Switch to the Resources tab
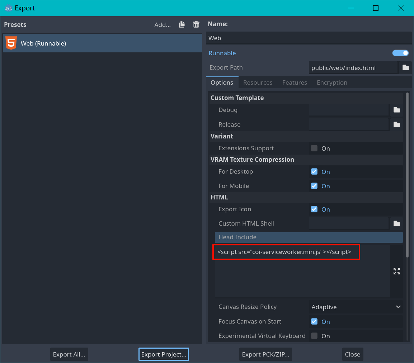414x363 pixels. point(258,82)
